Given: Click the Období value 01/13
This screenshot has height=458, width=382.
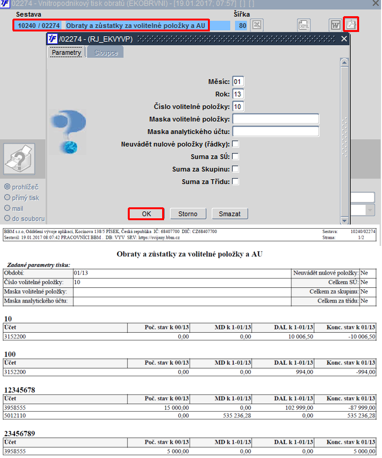Looking at the screenshot, I should point(81,273).
